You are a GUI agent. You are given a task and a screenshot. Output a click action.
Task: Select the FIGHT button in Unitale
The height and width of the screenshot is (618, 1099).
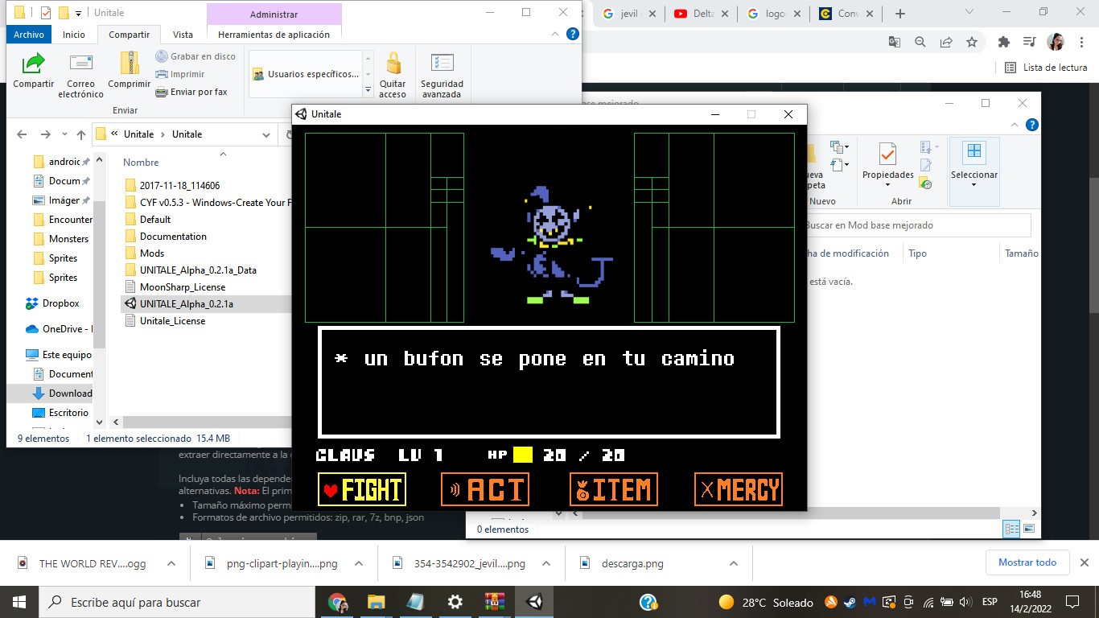pos(361,489)
